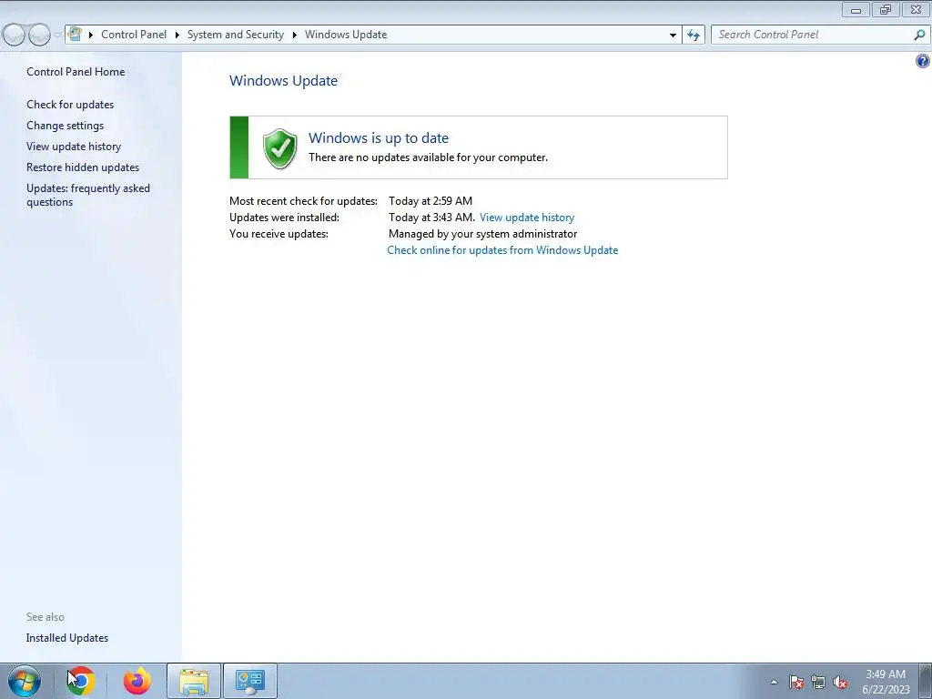The image size is (932, 699).
Task: Open View update history in sidebar
Action: 74,147
